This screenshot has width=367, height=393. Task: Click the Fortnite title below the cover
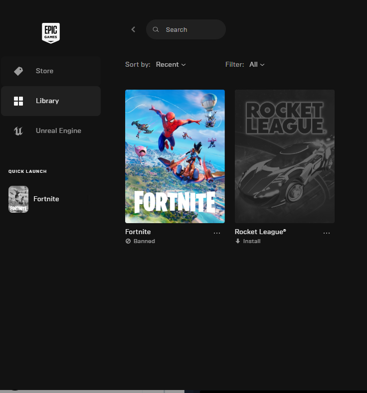138,232
